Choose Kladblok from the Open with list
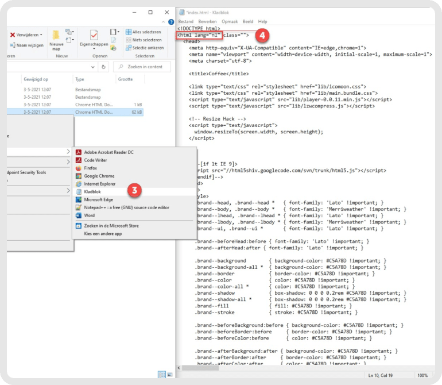 tap(134, 192)
